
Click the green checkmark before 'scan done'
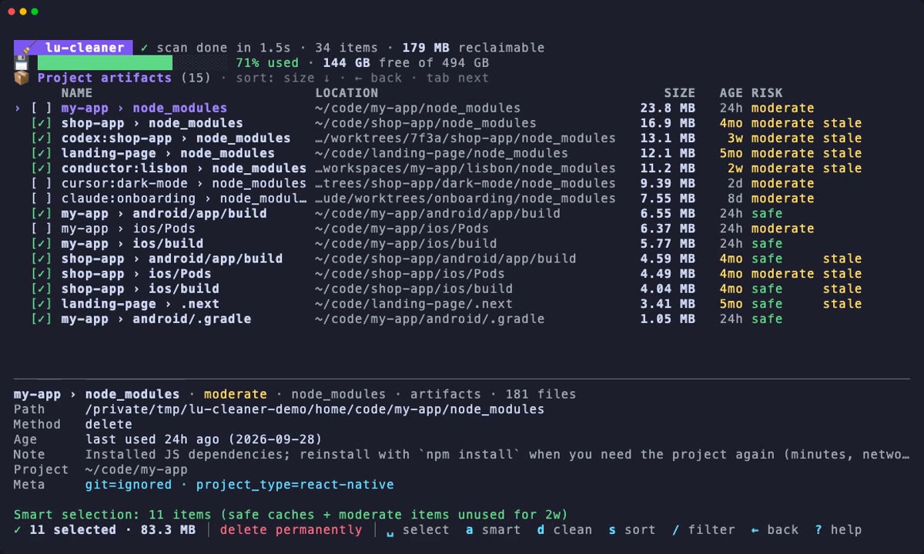(x=144, y=48)
